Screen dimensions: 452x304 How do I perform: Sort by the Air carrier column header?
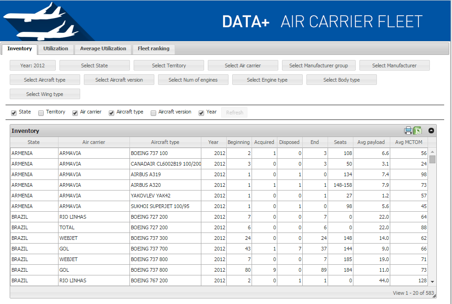[x=94, y=143]
